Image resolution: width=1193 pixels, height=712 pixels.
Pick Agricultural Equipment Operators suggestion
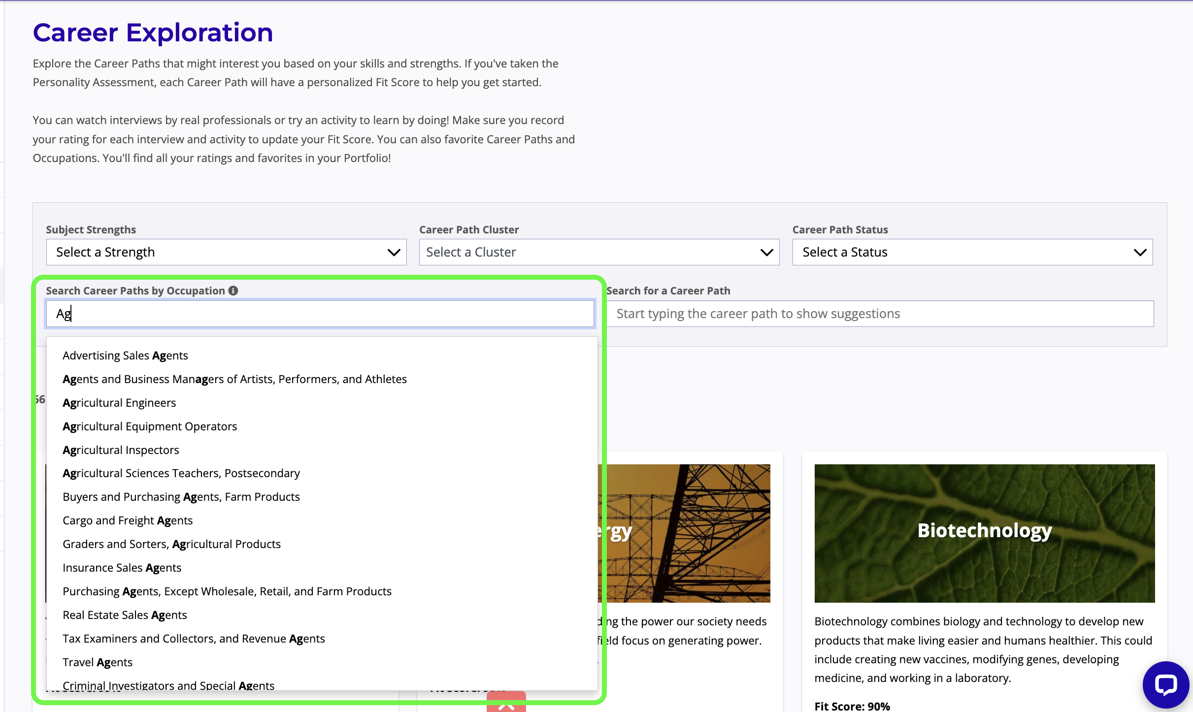click(150, 426)
